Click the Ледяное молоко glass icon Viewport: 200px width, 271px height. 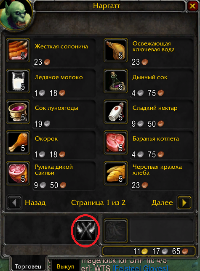[x=18, y=81]
